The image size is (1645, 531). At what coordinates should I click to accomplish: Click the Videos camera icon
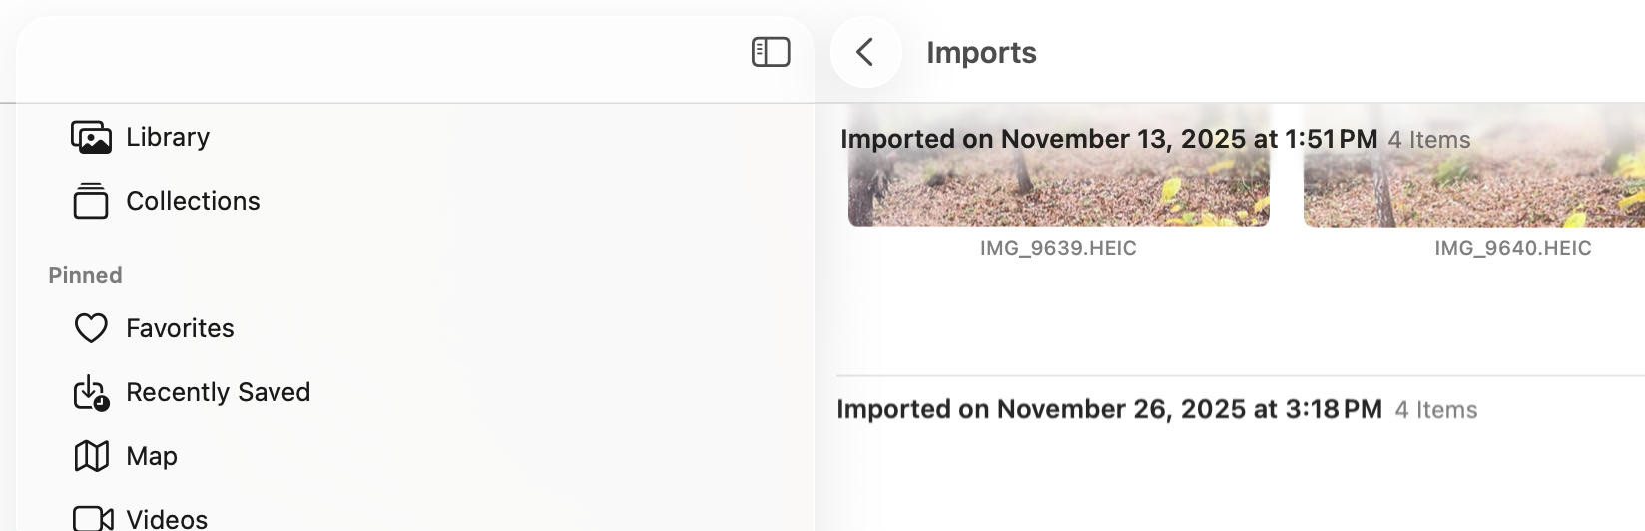pos(93,518)
